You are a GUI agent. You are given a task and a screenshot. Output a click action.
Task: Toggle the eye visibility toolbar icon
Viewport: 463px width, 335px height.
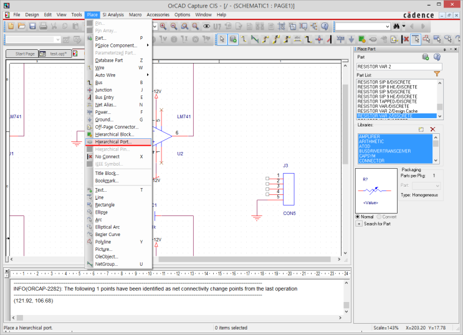tap(206, 27)
